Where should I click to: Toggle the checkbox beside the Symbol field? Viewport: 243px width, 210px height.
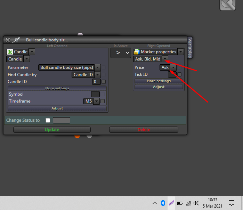(103, 94)
